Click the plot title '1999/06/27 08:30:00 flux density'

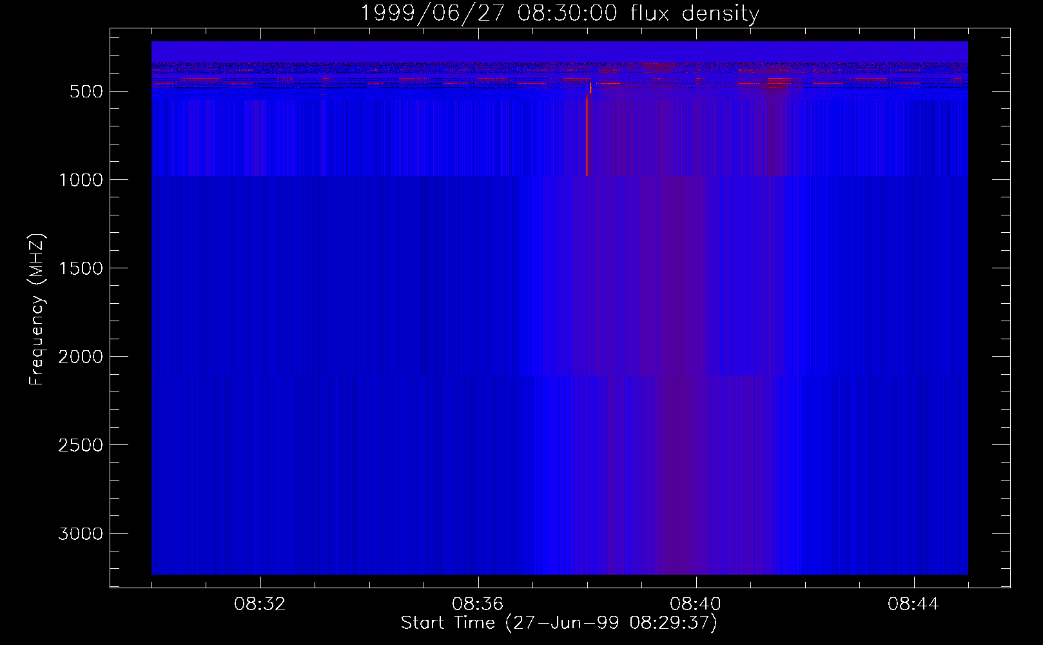560,13
